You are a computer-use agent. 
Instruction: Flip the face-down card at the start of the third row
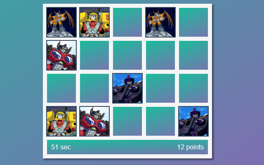(x=61, y=88)
